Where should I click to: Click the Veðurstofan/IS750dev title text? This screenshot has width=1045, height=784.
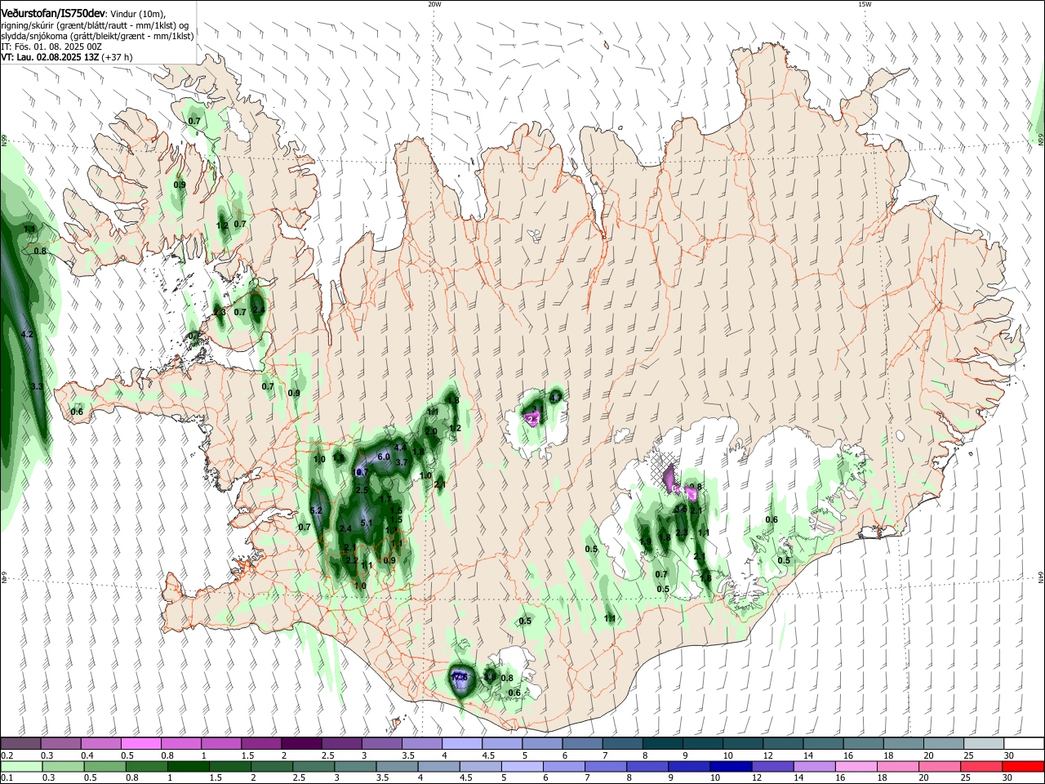[53, 14]
